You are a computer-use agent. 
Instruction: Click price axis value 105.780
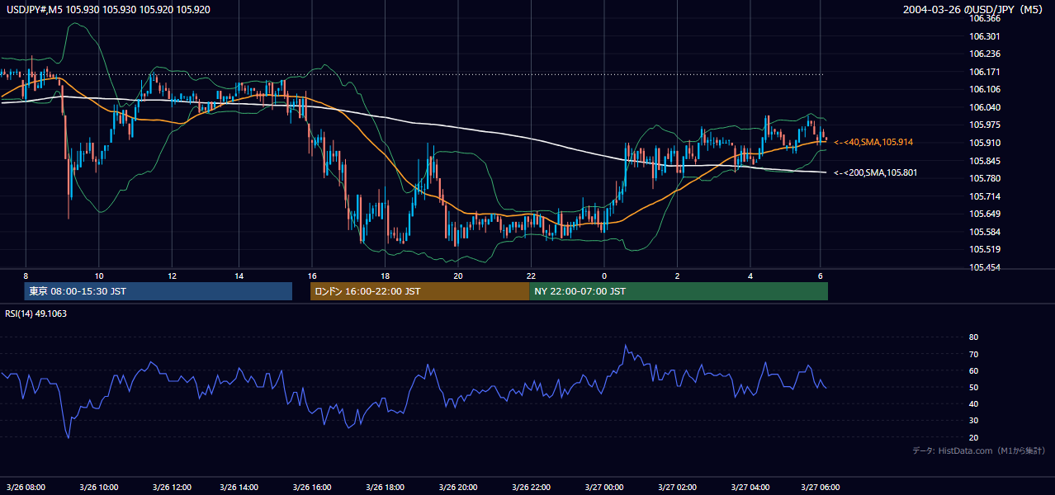pos(983,178)
